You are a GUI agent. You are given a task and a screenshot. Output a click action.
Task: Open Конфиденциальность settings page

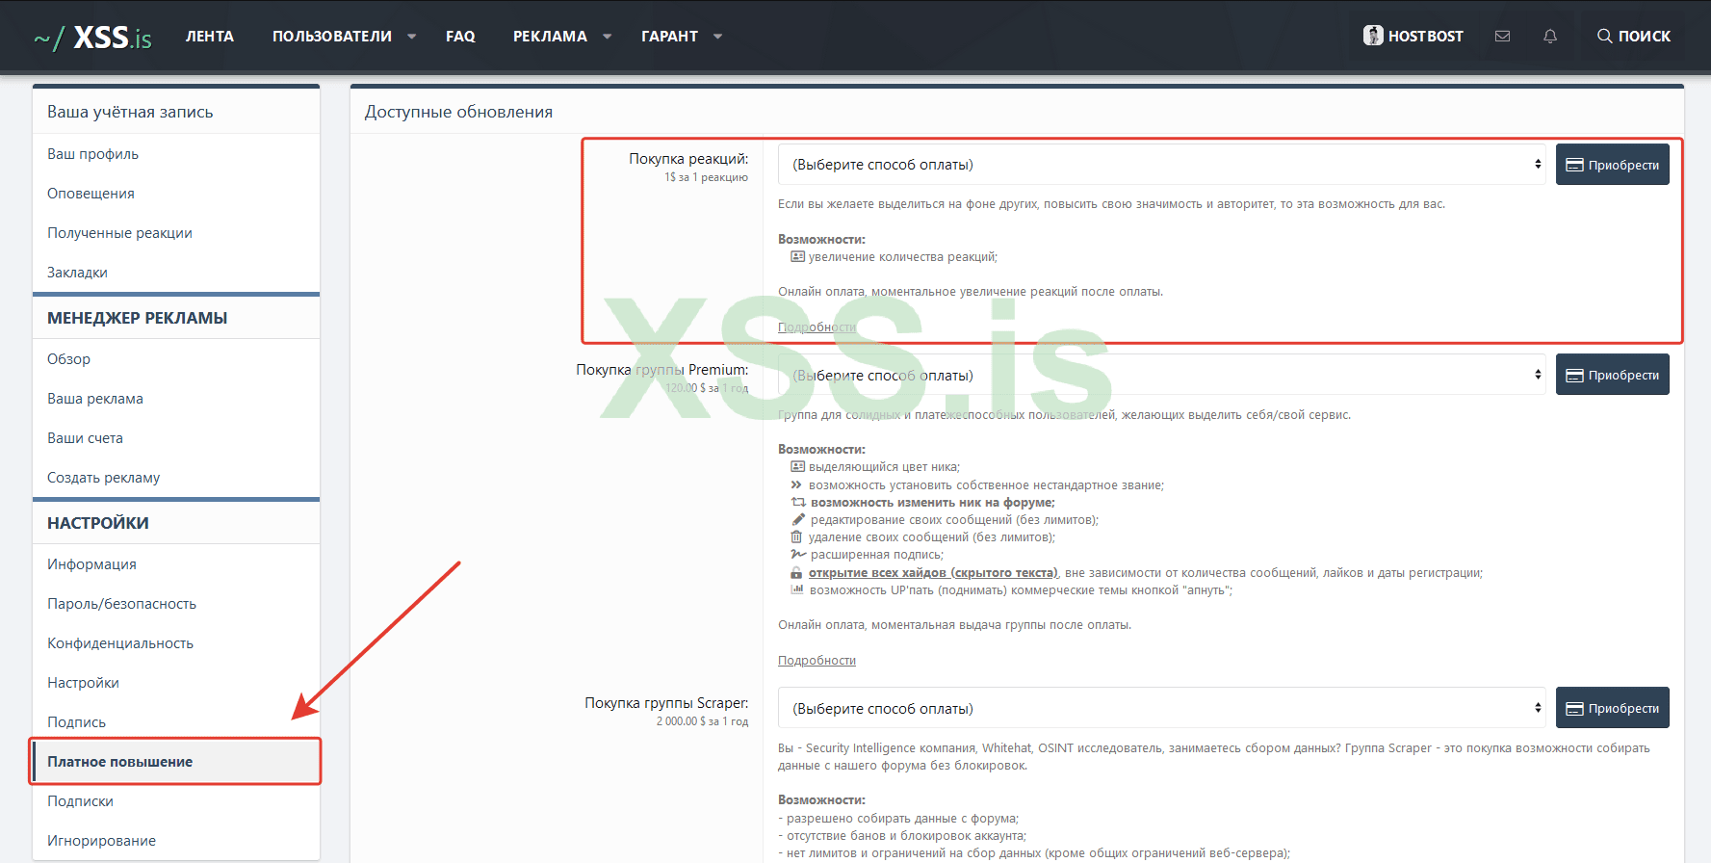[x=176, y=643]
